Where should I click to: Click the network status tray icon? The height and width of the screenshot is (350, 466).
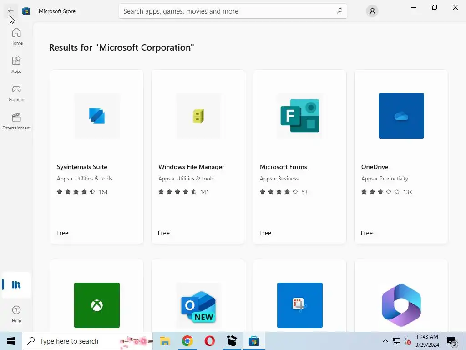(x=396, y=341)
